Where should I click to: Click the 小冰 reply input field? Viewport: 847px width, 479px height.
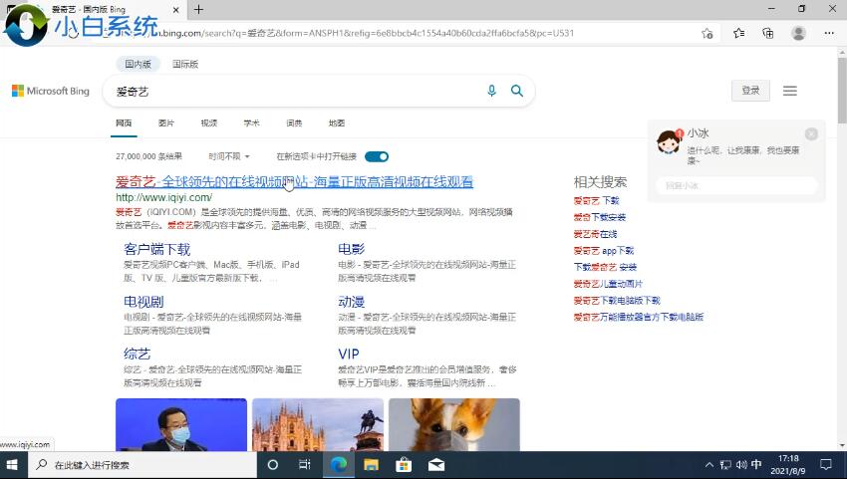(x=736, y=186)
